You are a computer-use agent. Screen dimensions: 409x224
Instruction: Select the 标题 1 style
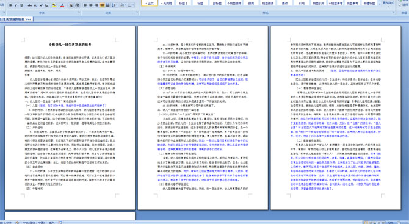[x=183, y=3]
